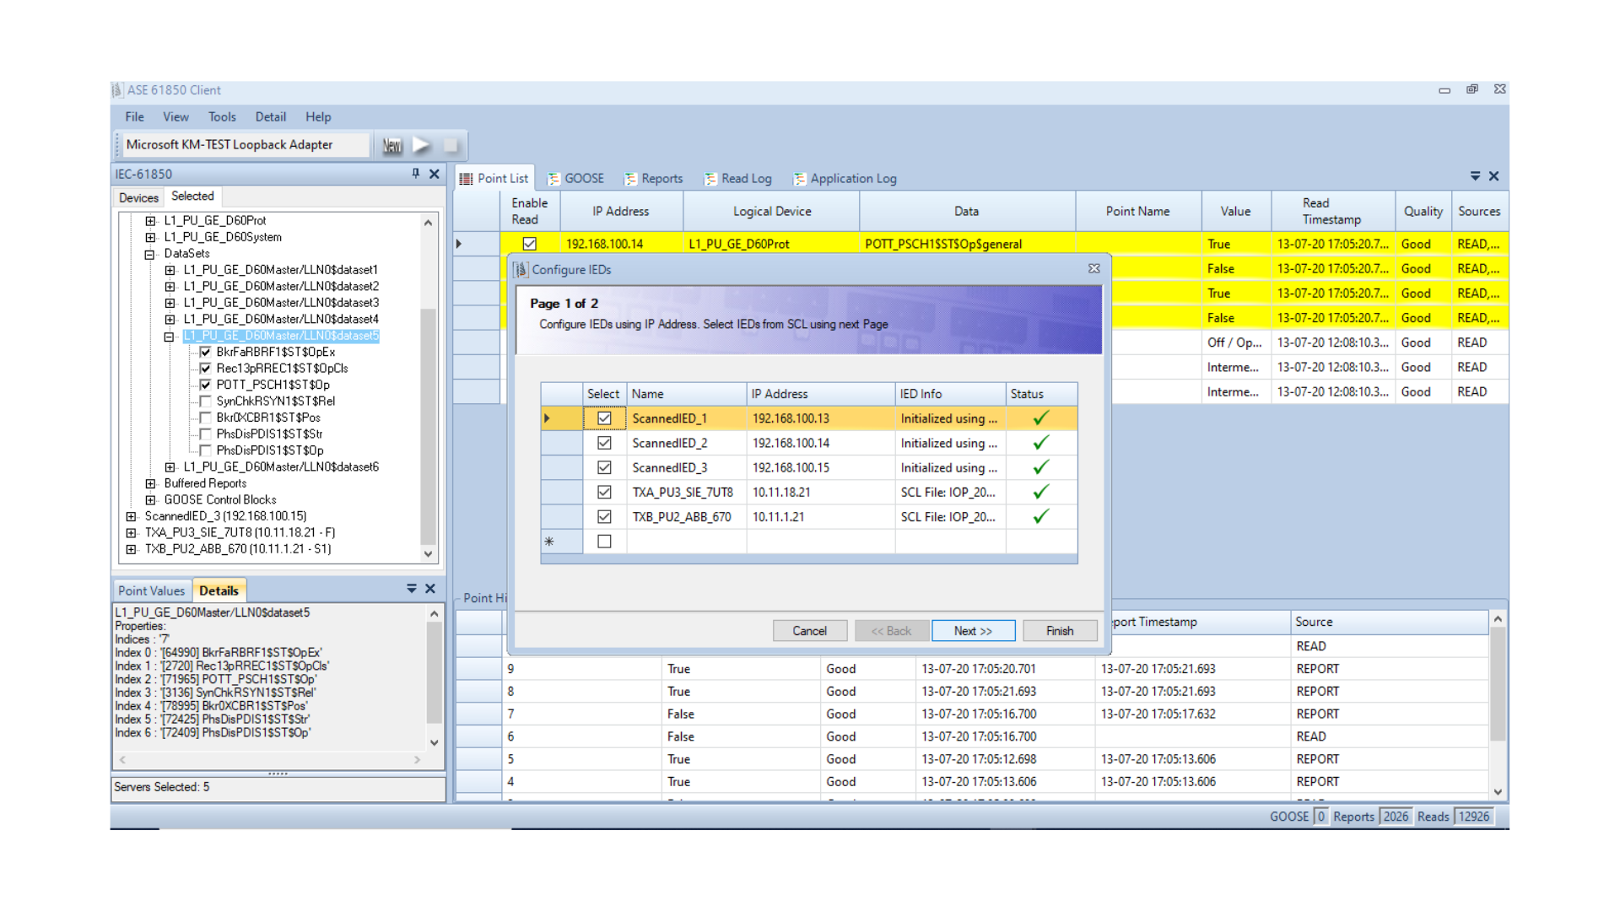Toggle Enable Read for the 192.168.100.14 row
The width and height of the screenshot is (1620, 911).
pos(530,244)
